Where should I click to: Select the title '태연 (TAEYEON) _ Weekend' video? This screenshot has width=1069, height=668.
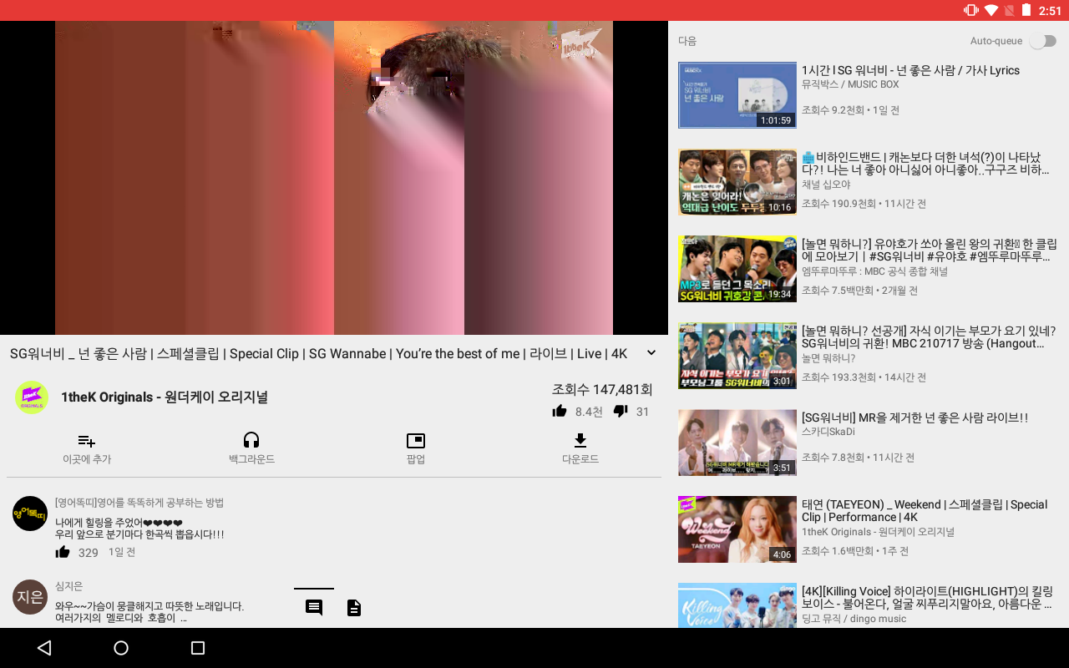(x=925, y=510)
